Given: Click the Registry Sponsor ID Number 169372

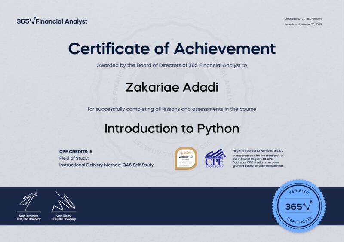Looking at the screenshot, I should pyautogui.click(x=258, y=151).
